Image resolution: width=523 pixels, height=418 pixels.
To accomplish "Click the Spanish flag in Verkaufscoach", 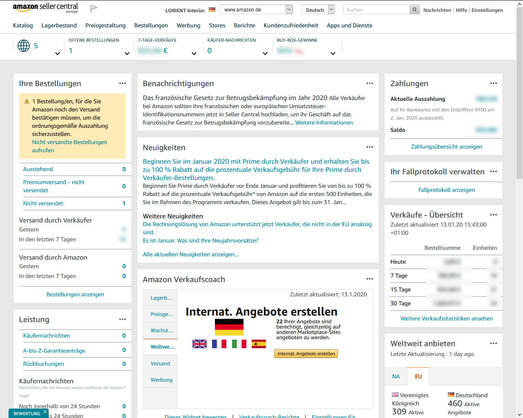I will click(x=259, y=344).
